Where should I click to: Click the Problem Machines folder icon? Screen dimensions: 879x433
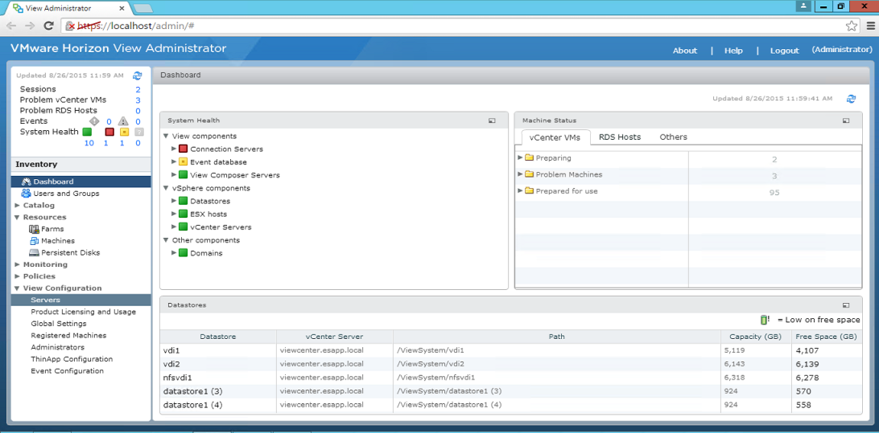529,174
